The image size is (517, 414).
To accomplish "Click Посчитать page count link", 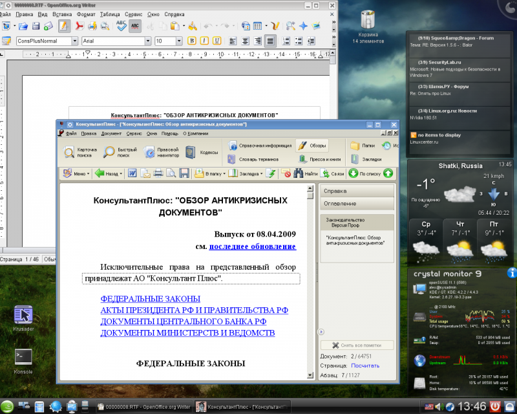I will click(x=365, y=365).
